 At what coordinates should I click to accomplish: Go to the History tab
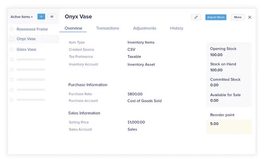[x=176, y=28]
